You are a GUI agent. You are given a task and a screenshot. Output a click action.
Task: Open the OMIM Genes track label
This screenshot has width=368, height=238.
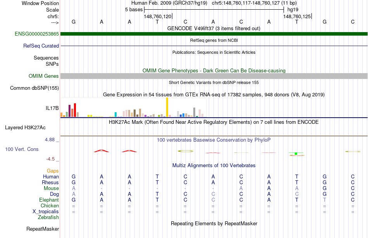coord(43,76)
